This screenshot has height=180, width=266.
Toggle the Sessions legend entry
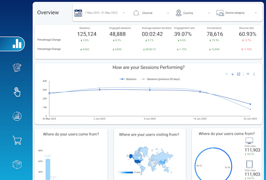coord(128,79)
